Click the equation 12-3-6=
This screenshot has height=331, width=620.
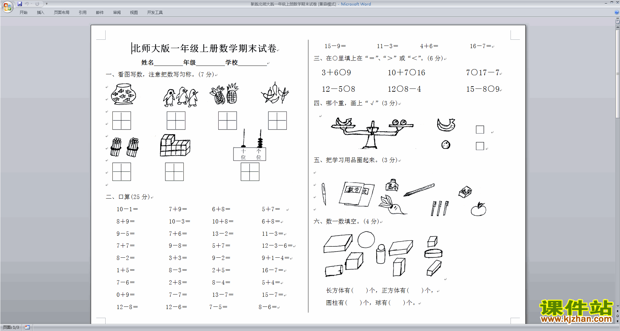[x=277, y=246]
